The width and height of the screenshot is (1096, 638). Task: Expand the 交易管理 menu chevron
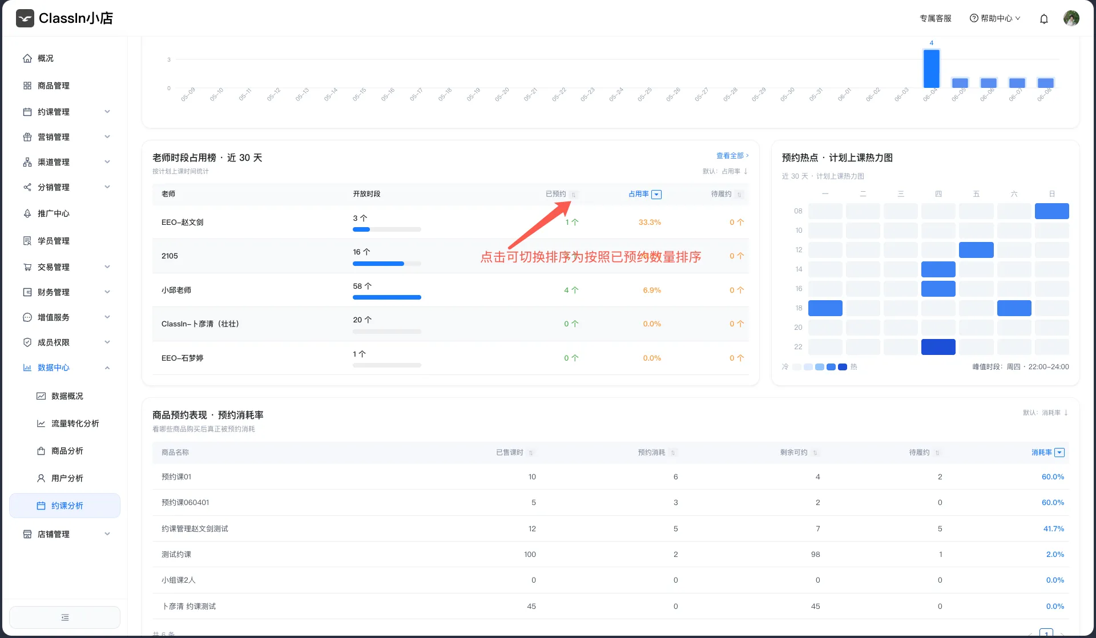tap(107, 267)
